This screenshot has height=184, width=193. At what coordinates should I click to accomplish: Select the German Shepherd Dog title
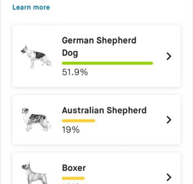(99, 47)
